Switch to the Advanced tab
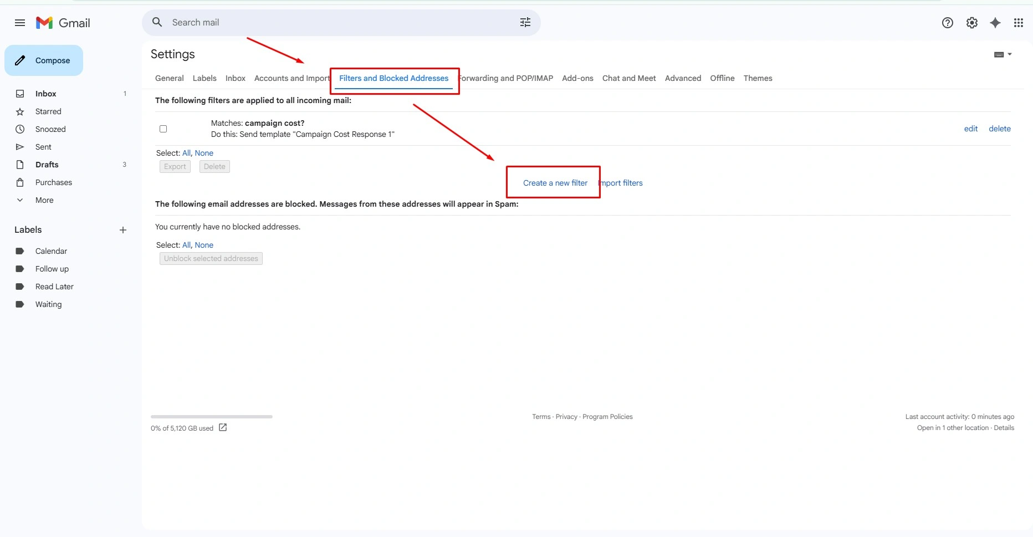This screenshot has height=537, width=1033. click(683, 78)
